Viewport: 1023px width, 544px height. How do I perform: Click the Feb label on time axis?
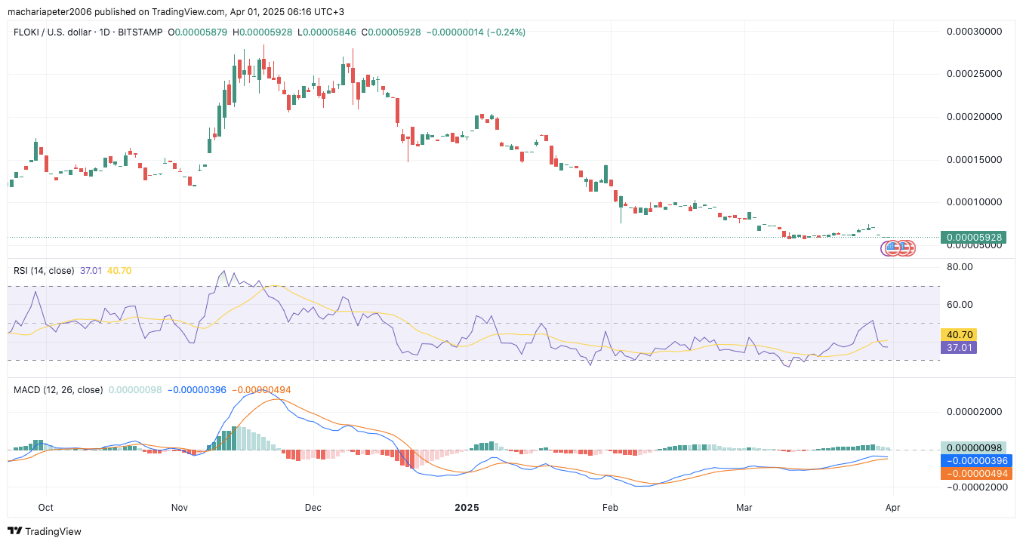click(x=609, y=507)
